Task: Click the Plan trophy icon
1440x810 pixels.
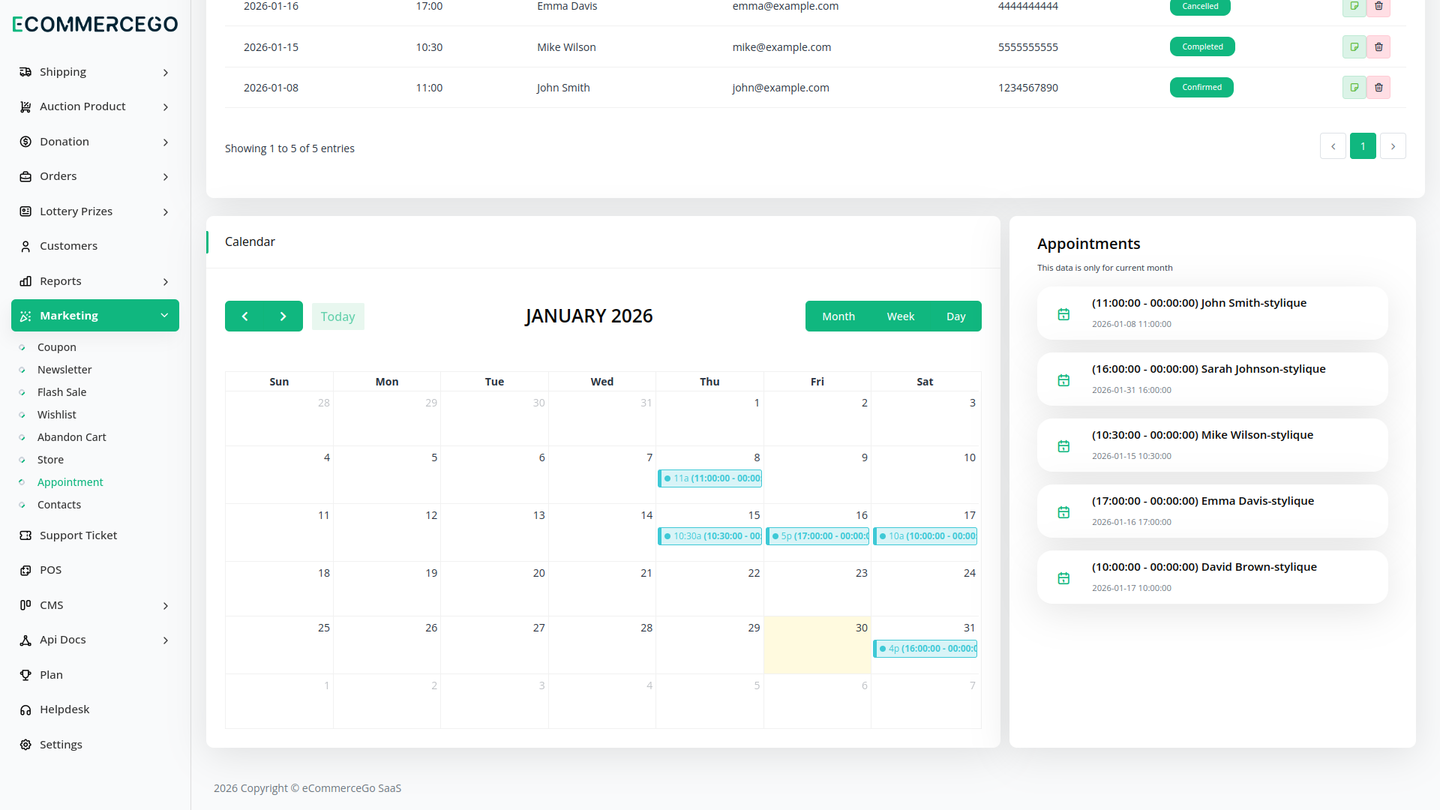Action: click(x=25, y=675)
